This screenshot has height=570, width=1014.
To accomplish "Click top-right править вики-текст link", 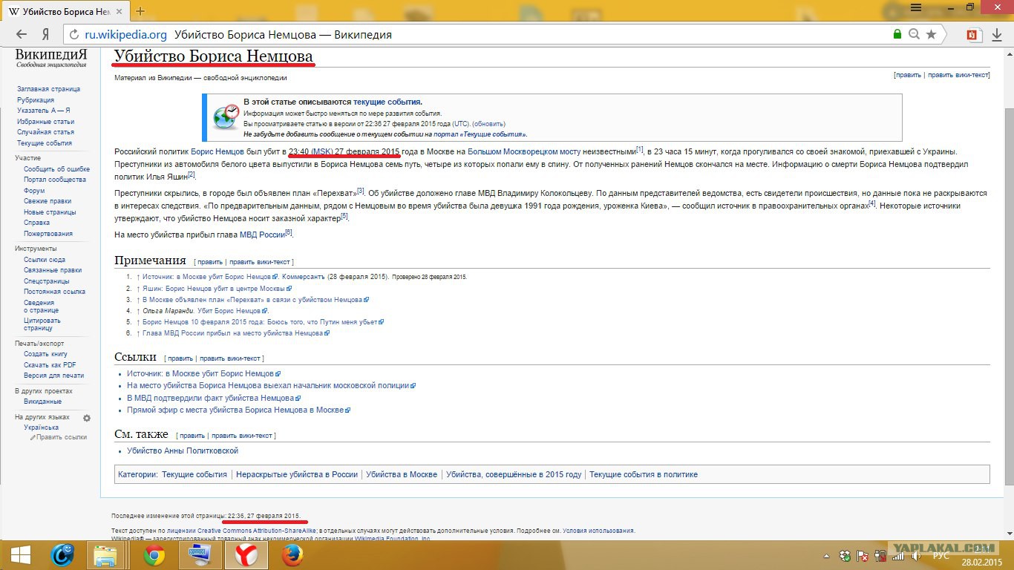I will pyautogui.click(x=958, y=75).
